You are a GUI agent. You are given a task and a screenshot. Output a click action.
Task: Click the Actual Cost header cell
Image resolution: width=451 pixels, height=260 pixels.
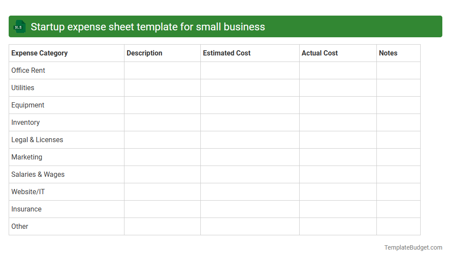pyautogui.click(x=320, y=53)
